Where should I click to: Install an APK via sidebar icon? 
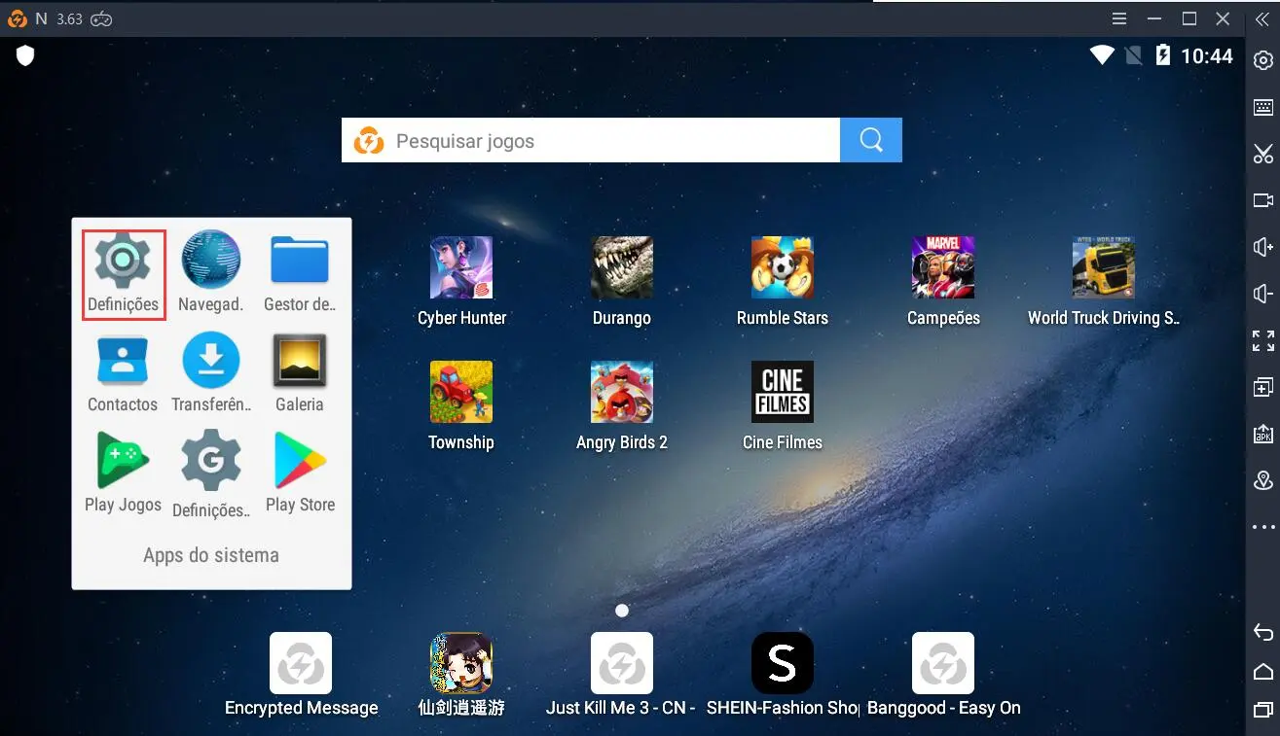1263,434
